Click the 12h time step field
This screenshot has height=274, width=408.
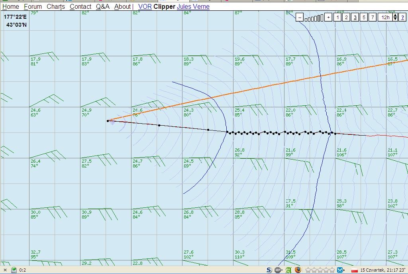385,17
